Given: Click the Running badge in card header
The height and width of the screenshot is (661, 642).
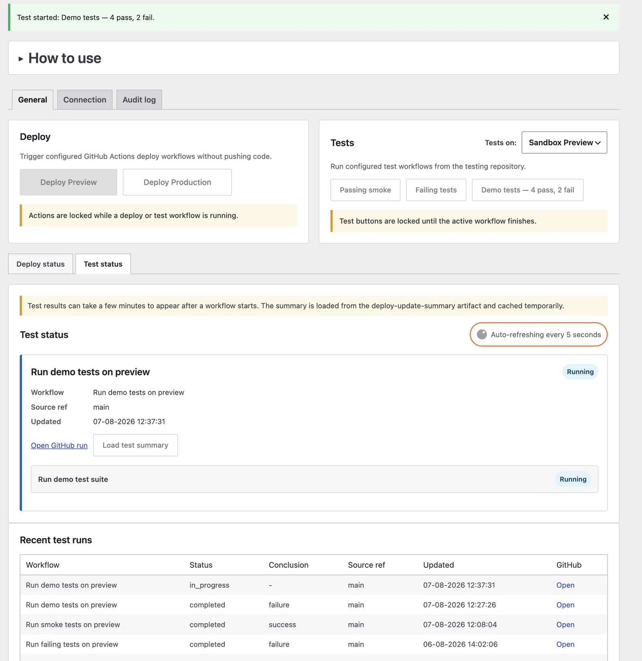Looking at the screenshot, I should (580, 372).
